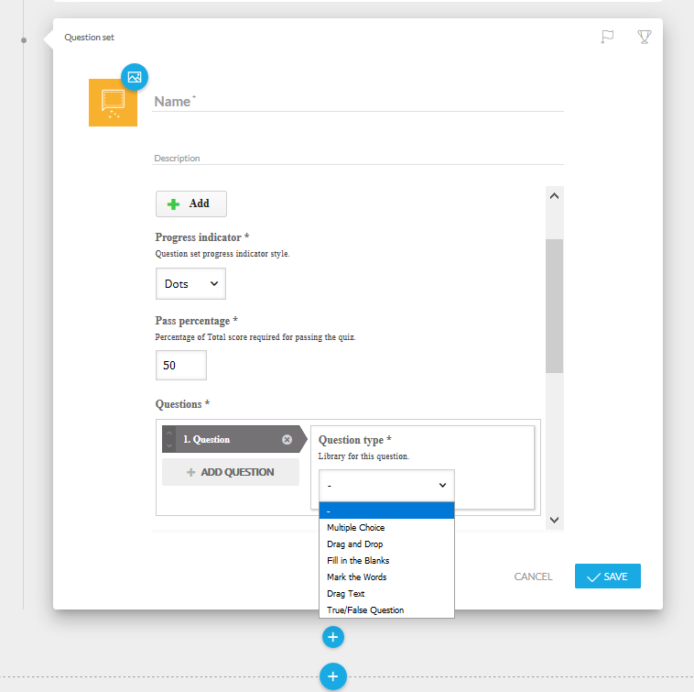Click the Pass percentage field showing 50

(181, 365)
